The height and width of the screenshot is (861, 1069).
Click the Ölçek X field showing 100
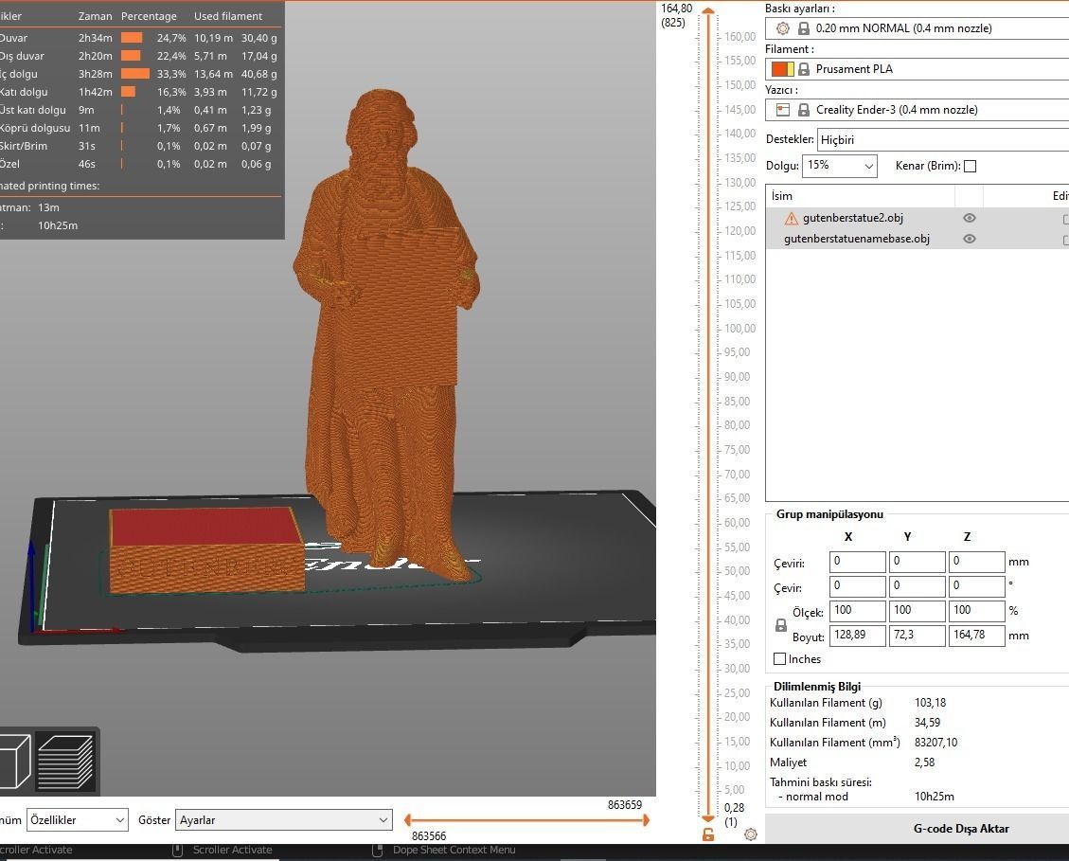(857, 611)
